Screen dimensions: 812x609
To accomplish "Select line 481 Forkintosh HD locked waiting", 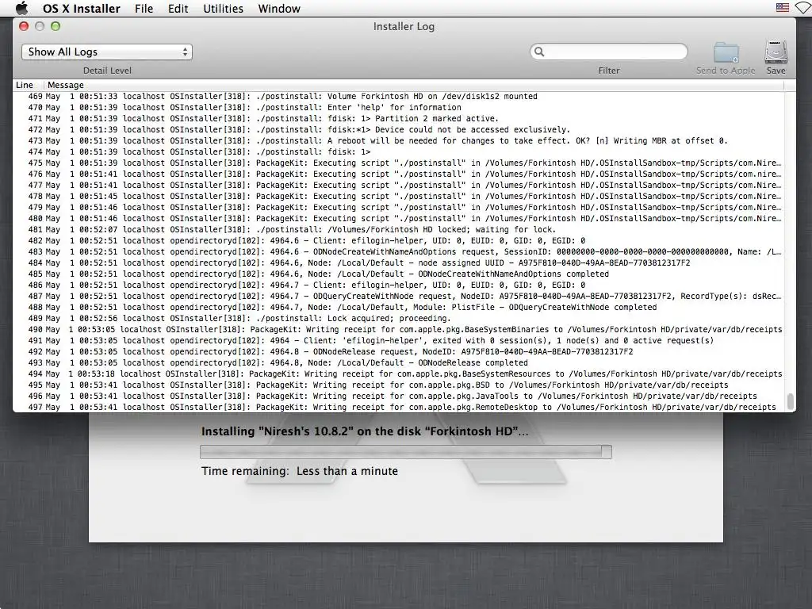I will (x=399, y=229).
